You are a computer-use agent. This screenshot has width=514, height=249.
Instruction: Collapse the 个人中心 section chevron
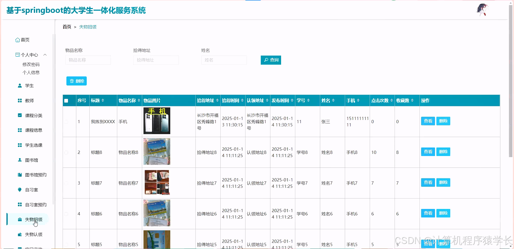pyautogui.click(x=45, y=55)
